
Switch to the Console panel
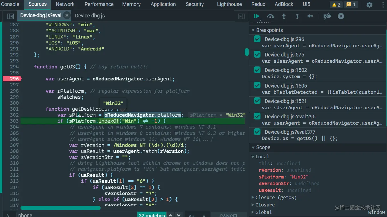[10, 4]
